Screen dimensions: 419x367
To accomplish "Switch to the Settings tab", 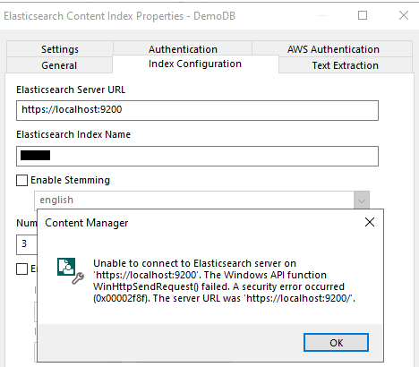I will 60,49.
